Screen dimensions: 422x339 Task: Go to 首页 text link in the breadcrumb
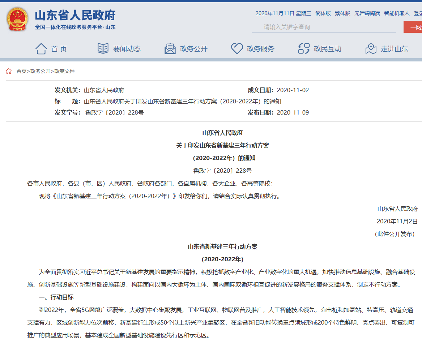[21, 71]
